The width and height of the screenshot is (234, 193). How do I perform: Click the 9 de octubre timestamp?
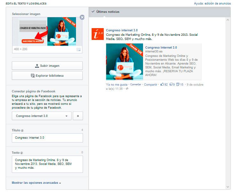tap(195, 85)
